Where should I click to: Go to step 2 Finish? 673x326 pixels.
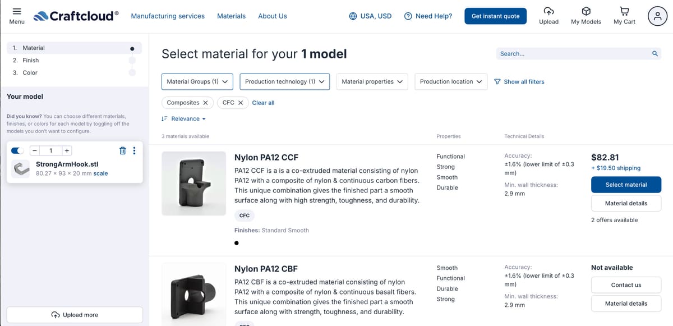pos(74,60)
